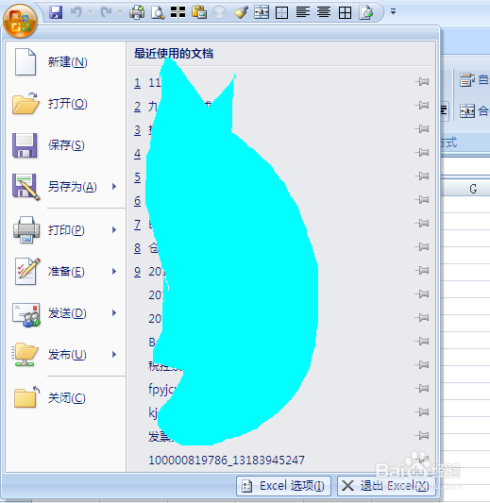Click the Quick Print icon

click(x=137, y=12)
